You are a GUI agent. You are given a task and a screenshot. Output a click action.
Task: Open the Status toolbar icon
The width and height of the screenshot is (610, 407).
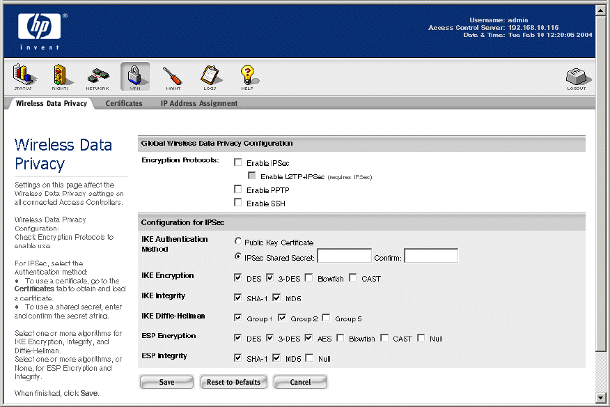point(24,77)
